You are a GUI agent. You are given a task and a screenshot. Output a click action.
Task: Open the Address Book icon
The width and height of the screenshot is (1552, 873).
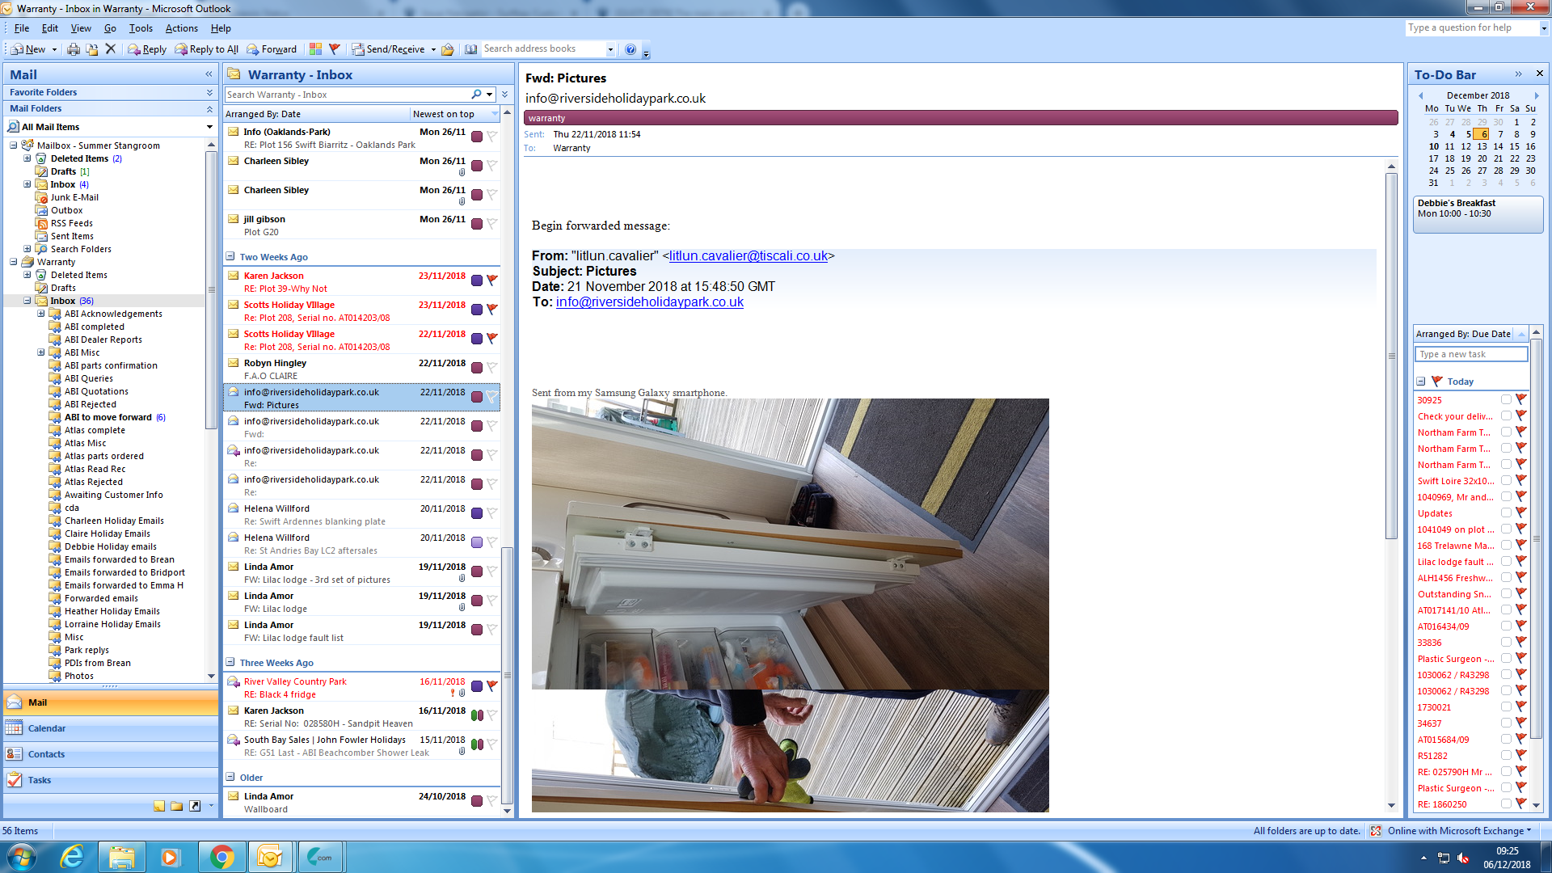pyautogui.click(x=471, y=49)
